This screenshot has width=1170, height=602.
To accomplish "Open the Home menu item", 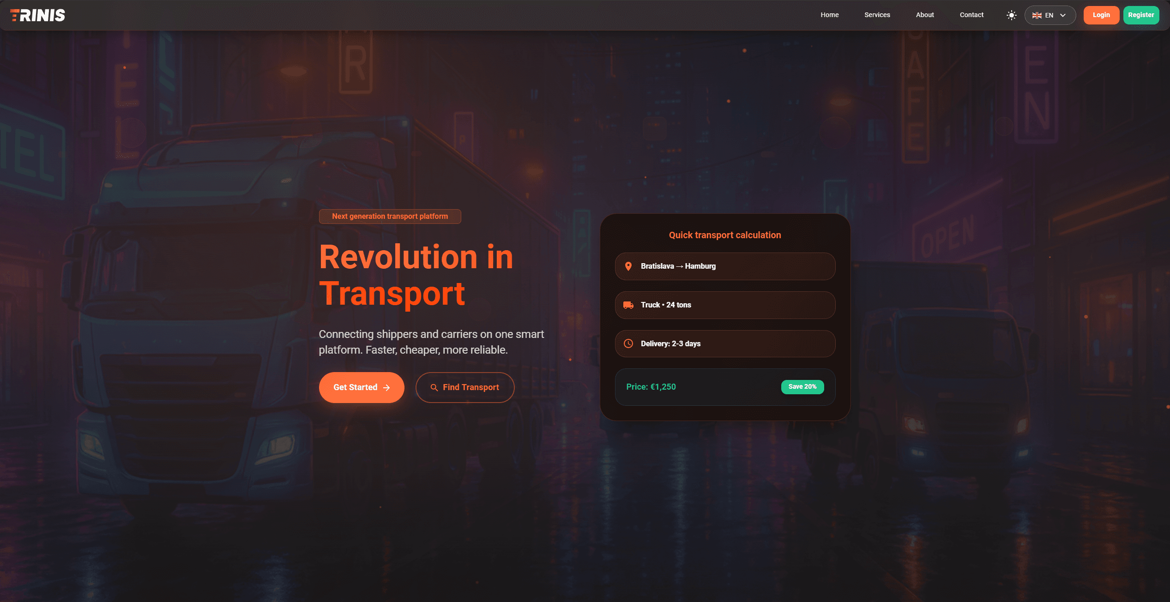I will click(x=829, y=15).
